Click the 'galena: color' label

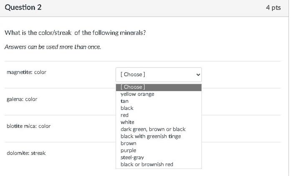point(22,99)
